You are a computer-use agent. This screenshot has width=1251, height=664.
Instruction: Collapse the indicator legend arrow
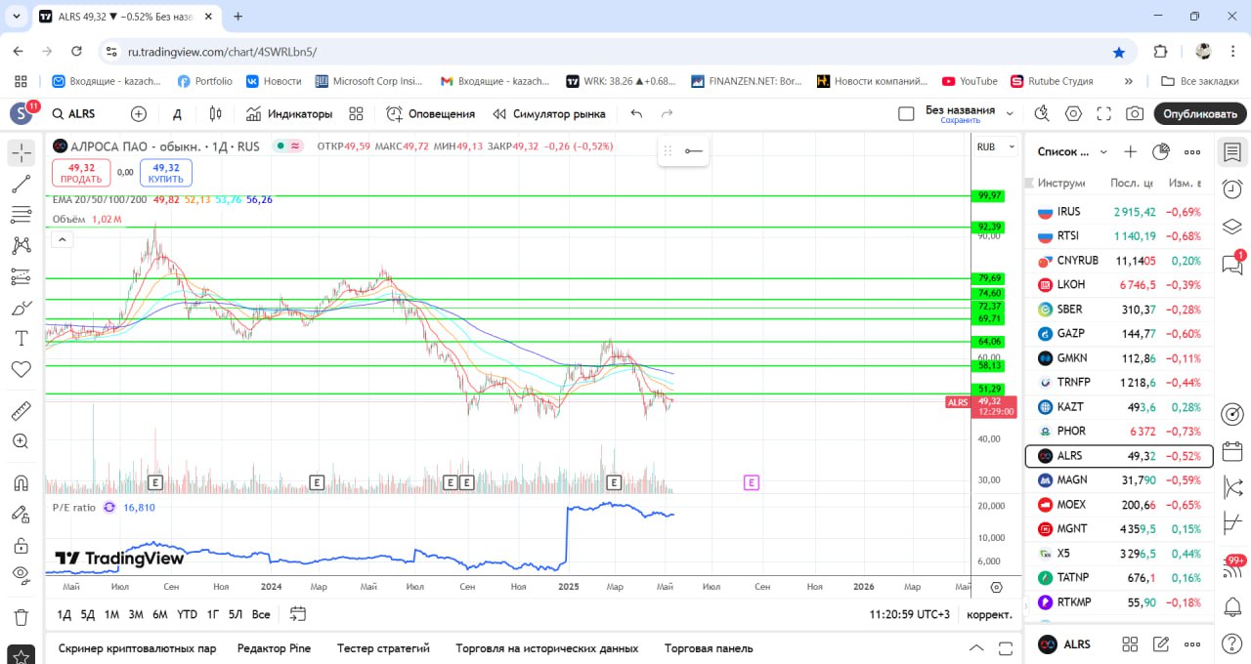62,240
